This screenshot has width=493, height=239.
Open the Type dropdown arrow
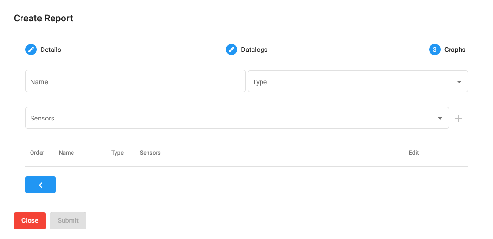[459, 82]
